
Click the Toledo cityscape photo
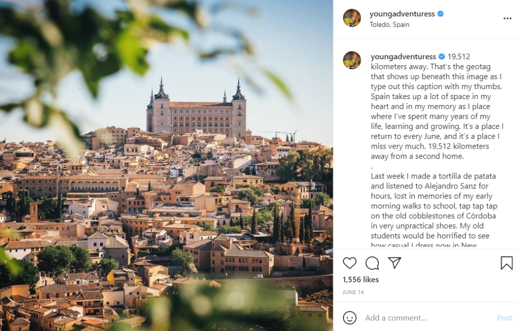click(166, 165)
